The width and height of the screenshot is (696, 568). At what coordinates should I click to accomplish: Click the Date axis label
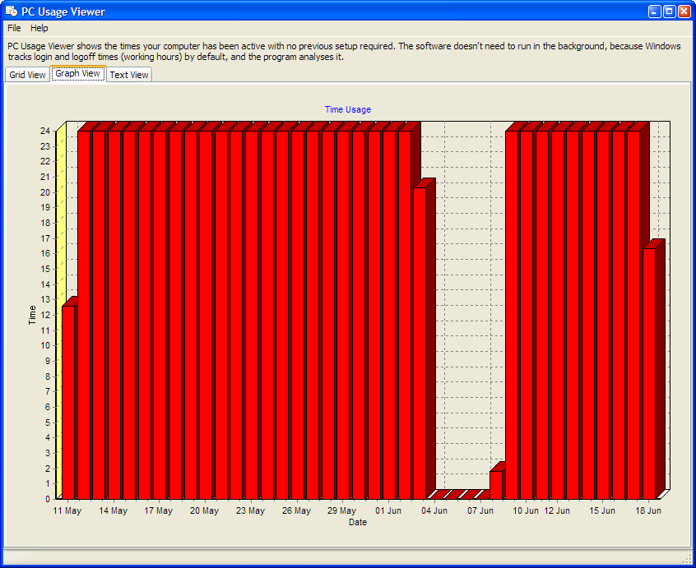click(357, 522)
